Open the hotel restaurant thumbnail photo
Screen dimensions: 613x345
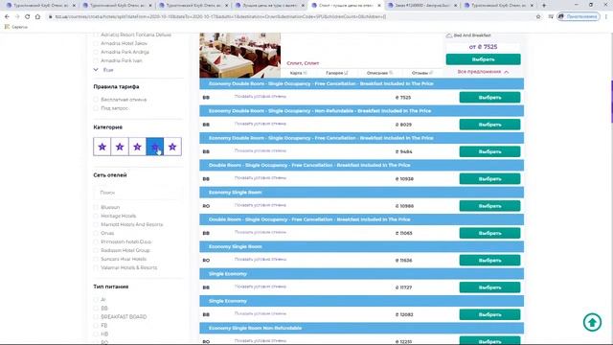click(x=240, y=56)
